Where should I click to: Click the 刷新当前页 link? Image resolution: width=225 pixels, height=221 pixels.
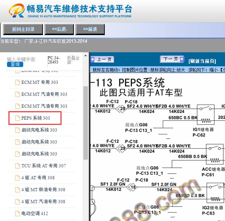(x=202, y=61)
